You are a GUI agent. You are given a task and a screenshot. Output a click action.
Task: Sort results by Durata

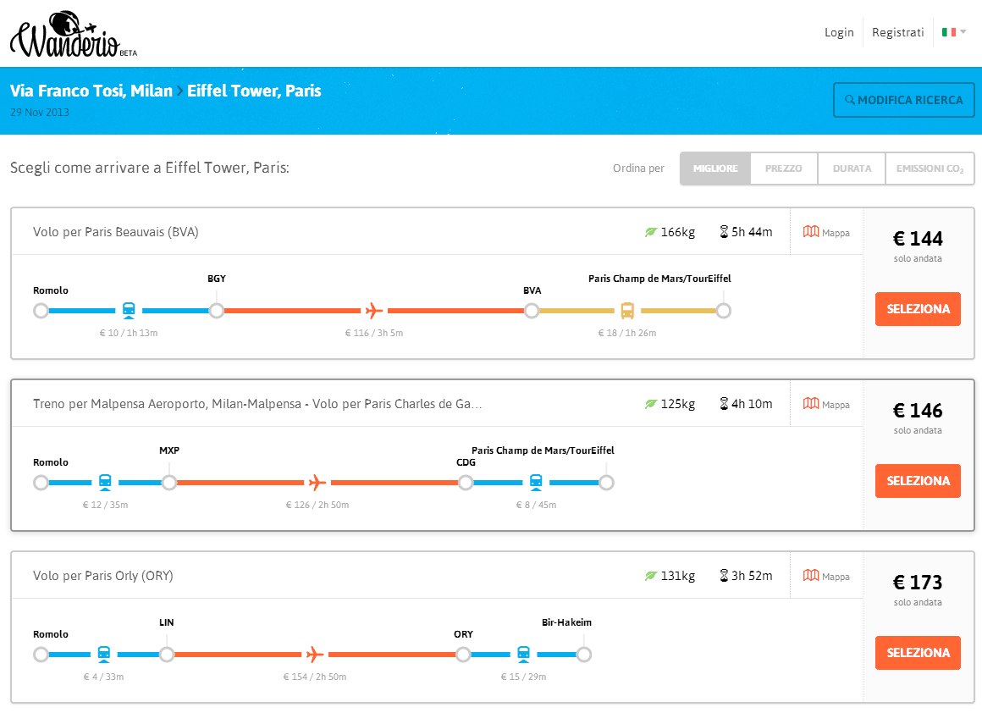[852, 169]
